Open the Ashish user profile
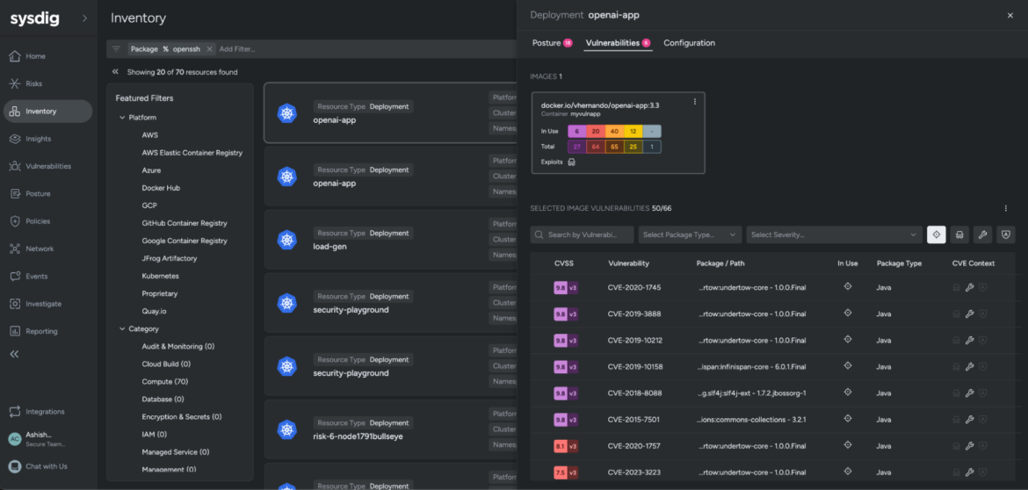This screenshot has height=490, width=1028. [x=40, y=439]
